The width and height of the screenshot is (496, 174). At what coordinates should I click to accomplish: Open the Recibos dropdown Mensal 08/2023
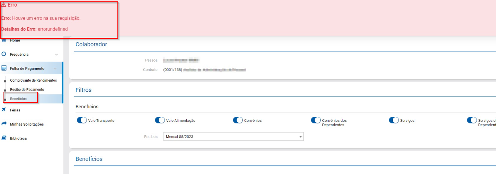(233, 137)
